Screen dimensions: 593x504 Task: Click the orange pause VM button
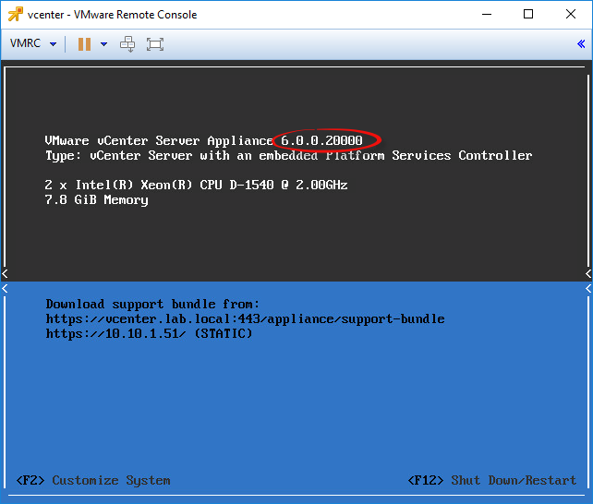coord(84,44)
